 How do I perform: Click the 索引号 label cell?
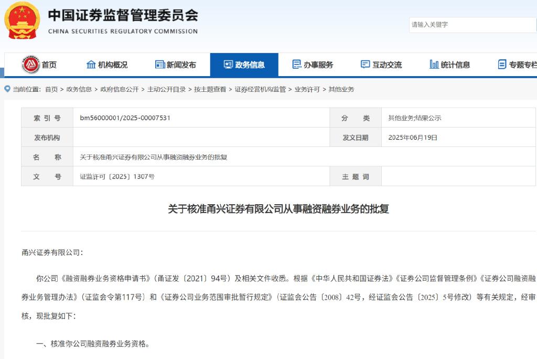[47, 118]
